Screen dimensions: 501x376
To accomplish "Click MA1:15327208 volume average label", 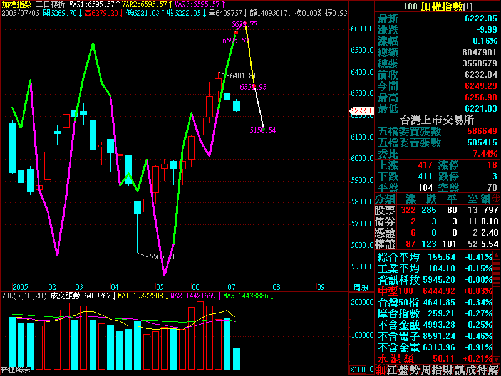I will pos(140,296).
